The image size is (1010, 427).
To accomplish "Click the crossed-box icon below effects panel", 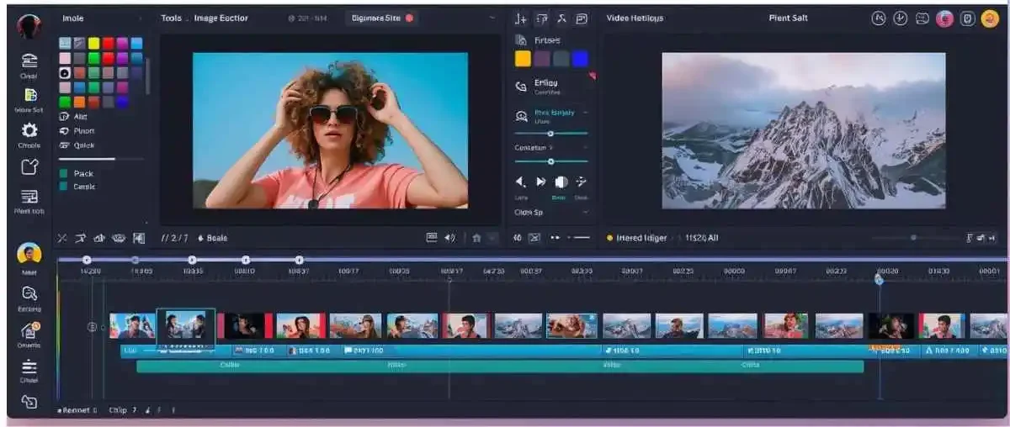I will click(x=534, y=239).
